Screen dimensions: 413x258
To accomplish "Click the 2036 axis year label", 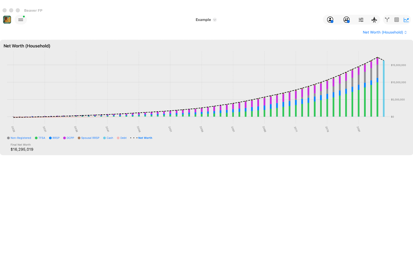I will pyautogui.click(x=76, y=129).
